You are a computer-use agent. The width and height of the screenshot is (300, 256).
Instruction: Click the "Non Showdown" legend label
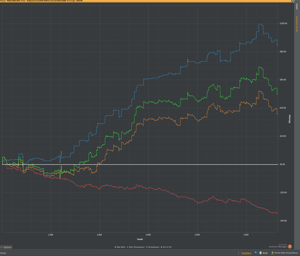coord(137,247)
